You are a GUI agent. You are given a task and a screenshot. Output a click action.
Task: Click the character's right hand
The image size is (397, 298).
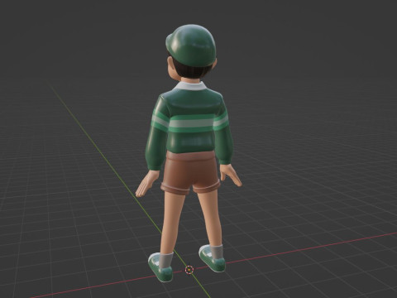pos(231,175)
